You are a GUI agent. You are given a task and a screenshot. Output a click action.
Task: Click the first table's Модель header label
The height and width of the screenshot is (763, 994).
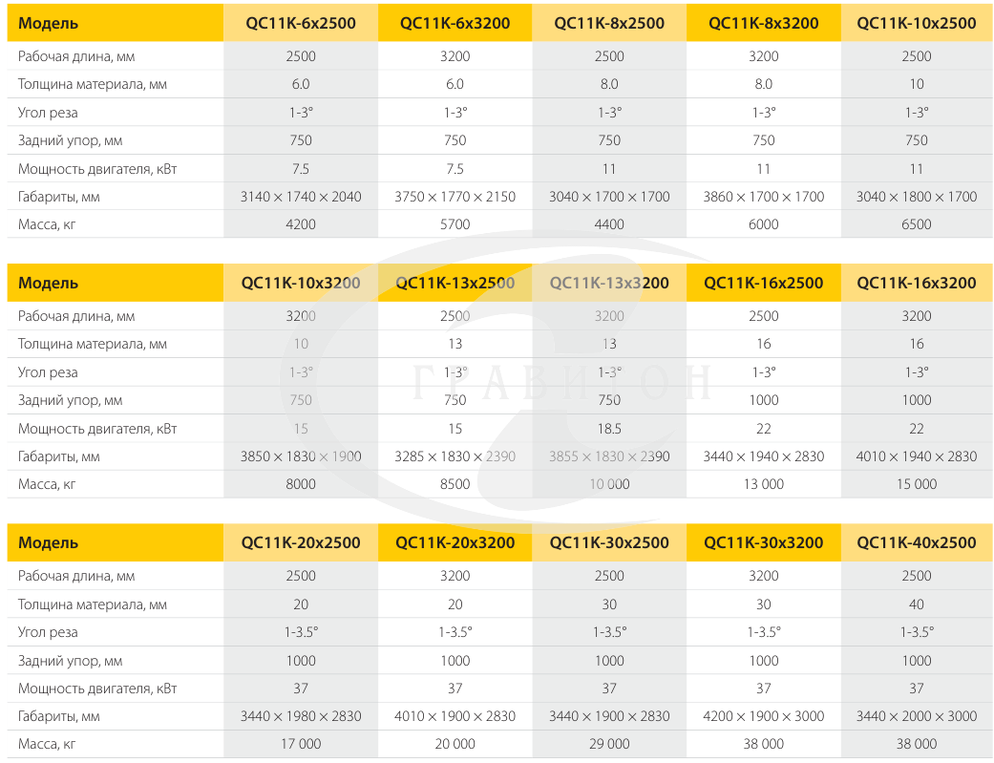pyautogui.click(x=48, y=24)
